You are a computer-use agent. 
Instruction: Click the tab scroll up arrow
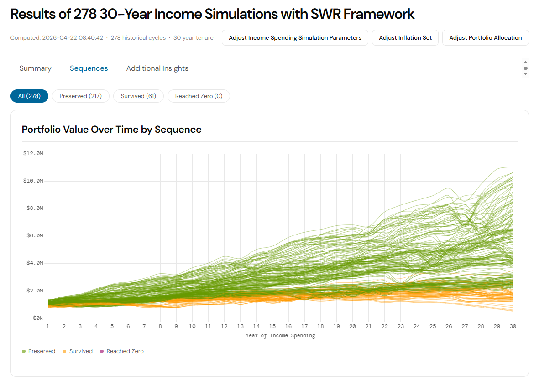pos(525,63)
